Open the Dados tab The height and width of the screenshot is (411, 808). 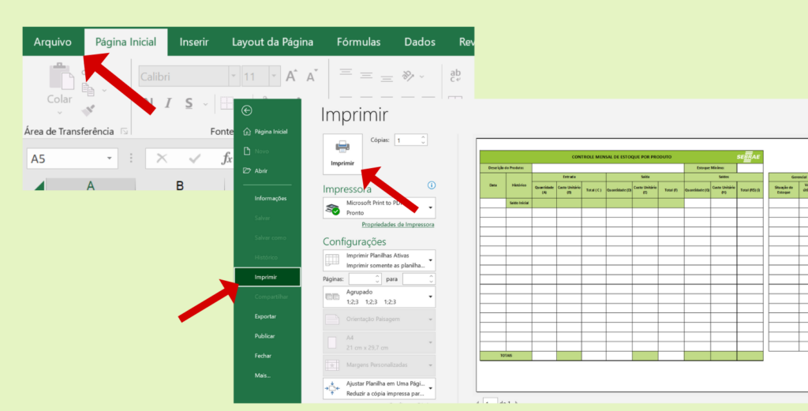[x=420, y=43]
